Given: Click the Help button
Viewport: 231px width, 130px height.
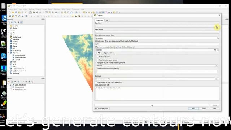Looking at the screenshot, I should [x=215, y=109].
